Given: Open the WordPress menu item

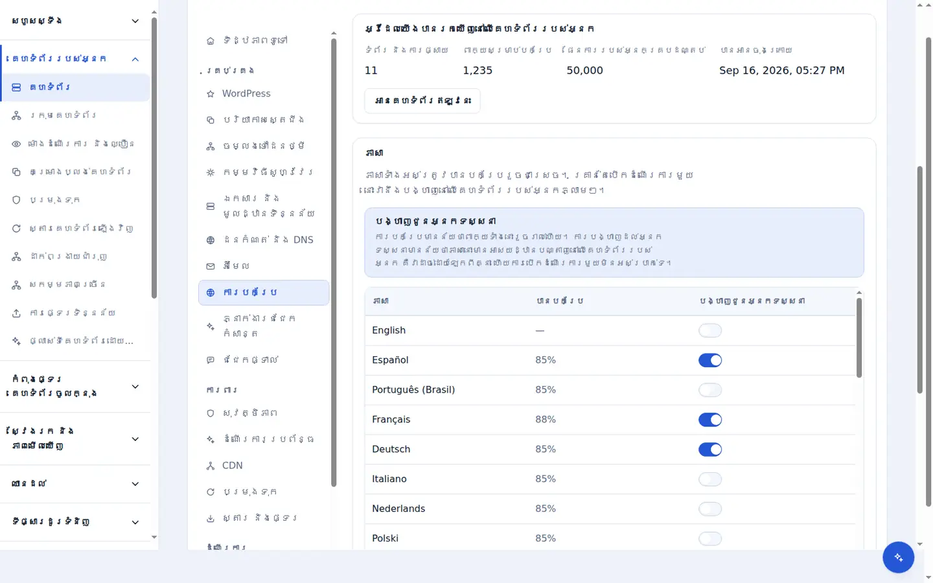Looking at the screenshot, I should click(264, 94).
